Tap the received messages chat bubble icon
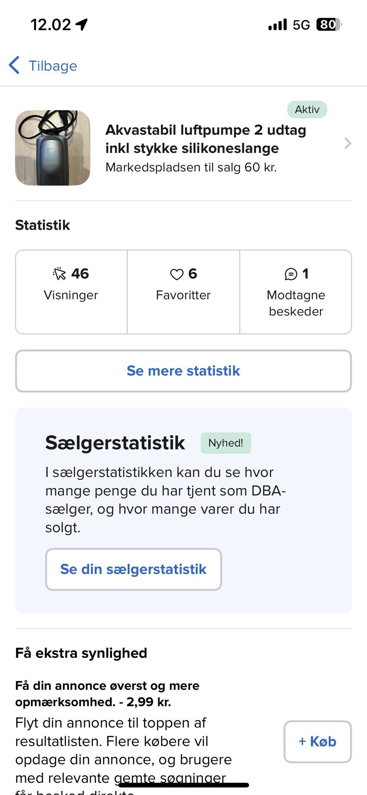Image resolution: width=367 pixels, height=795 pixels. (x=291, y=274)
